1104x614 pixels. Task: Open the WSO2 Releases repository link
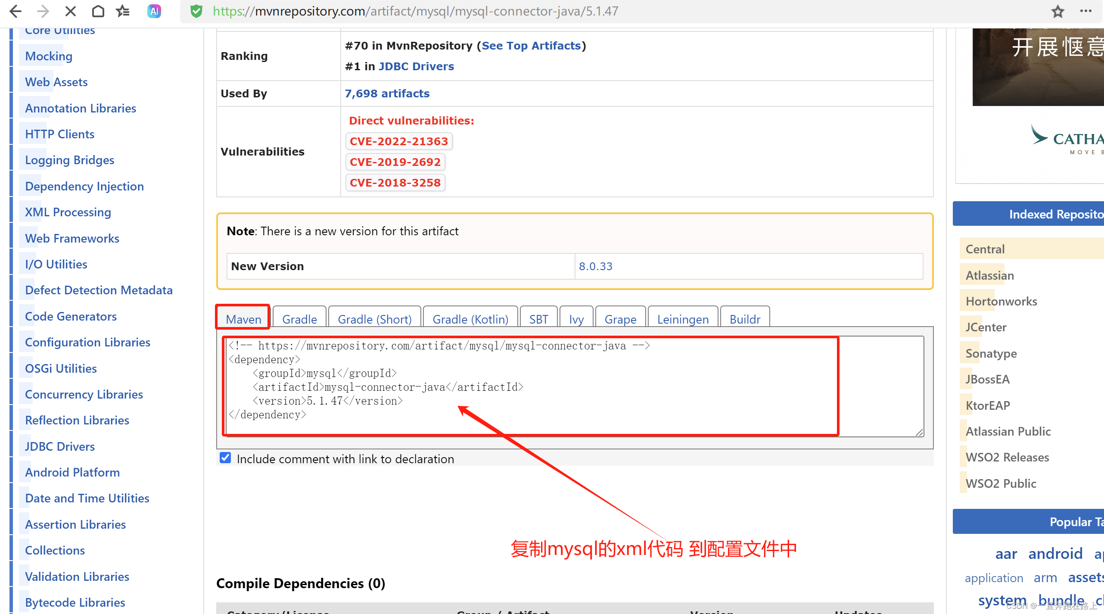pos(1007,457)
